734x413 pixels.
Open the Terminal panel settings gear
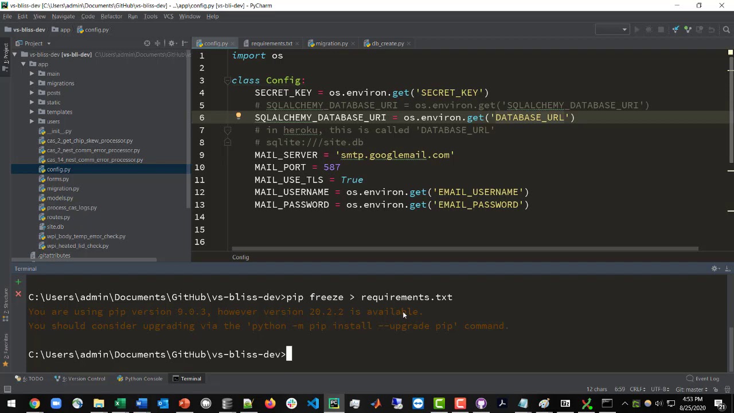[715, 268]
